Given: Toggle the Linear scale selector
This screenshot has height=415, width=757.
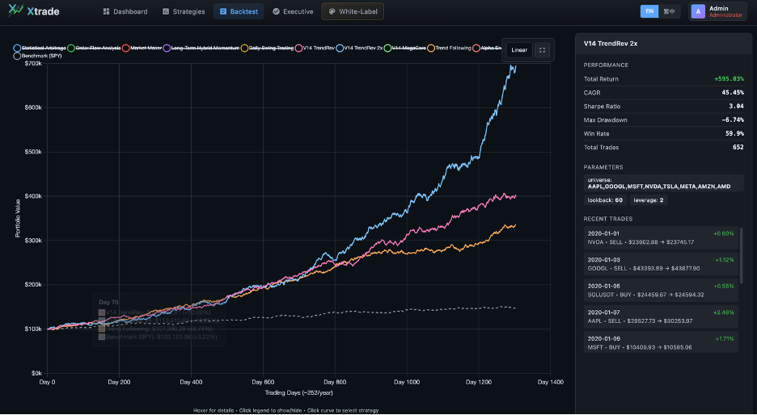Looking at the screenshot, I should click(x=519, y=50).
